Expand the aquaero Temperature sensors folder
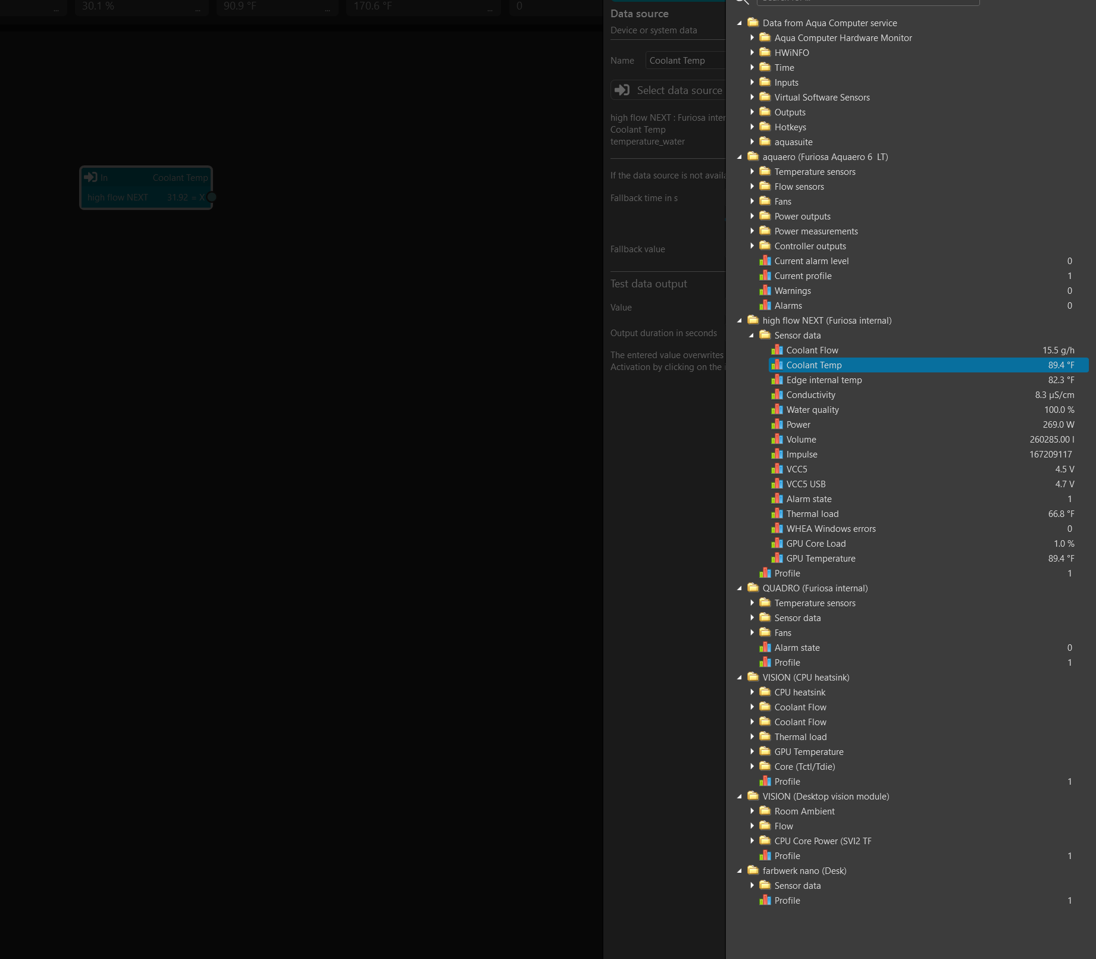 click(752, 171)
